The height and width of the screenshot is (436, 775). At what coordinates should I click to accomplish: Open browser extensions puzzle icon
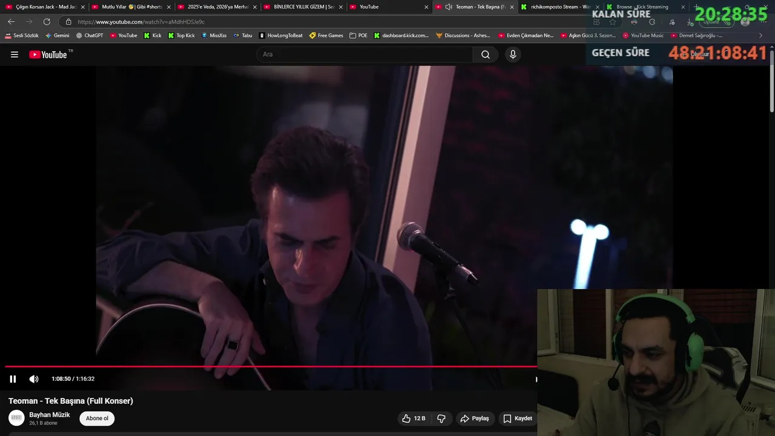[652, 22]
